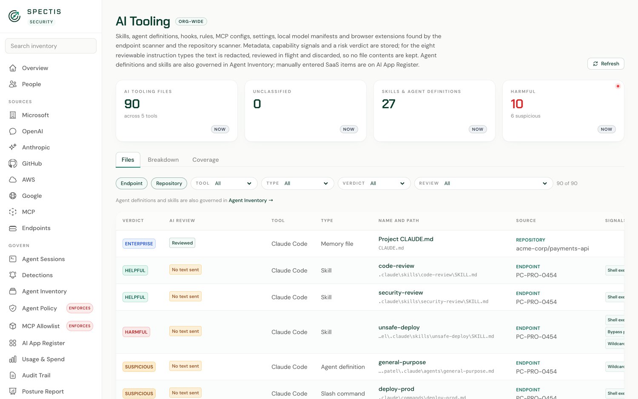Viewport: 638px width, 399px height.
Task: Click the Search inventory field
Action: point(51,46)
